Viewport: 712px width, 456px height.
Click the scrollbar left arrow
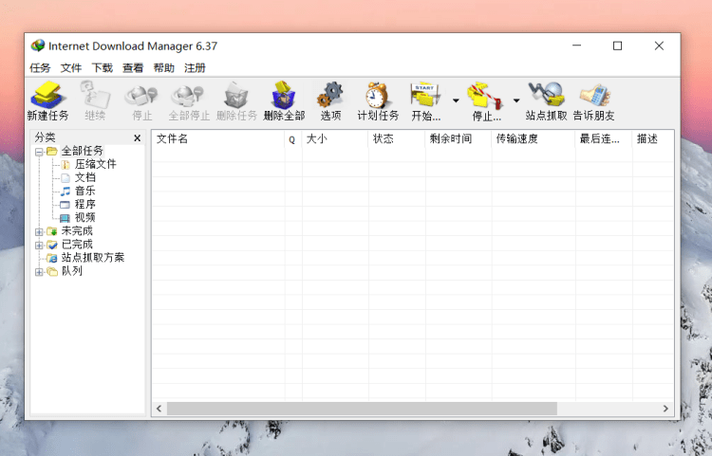point(159,409)
